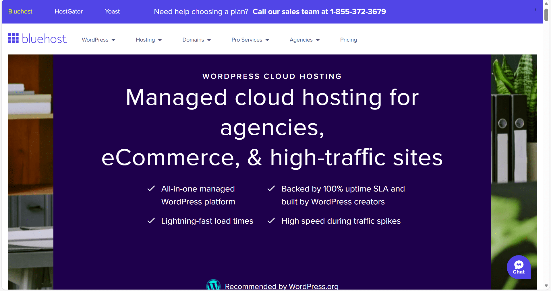The height and width of the screenshot is (291, 551).
Task: Click the scrollbar up arrow
Action: (x=546, y=3)
